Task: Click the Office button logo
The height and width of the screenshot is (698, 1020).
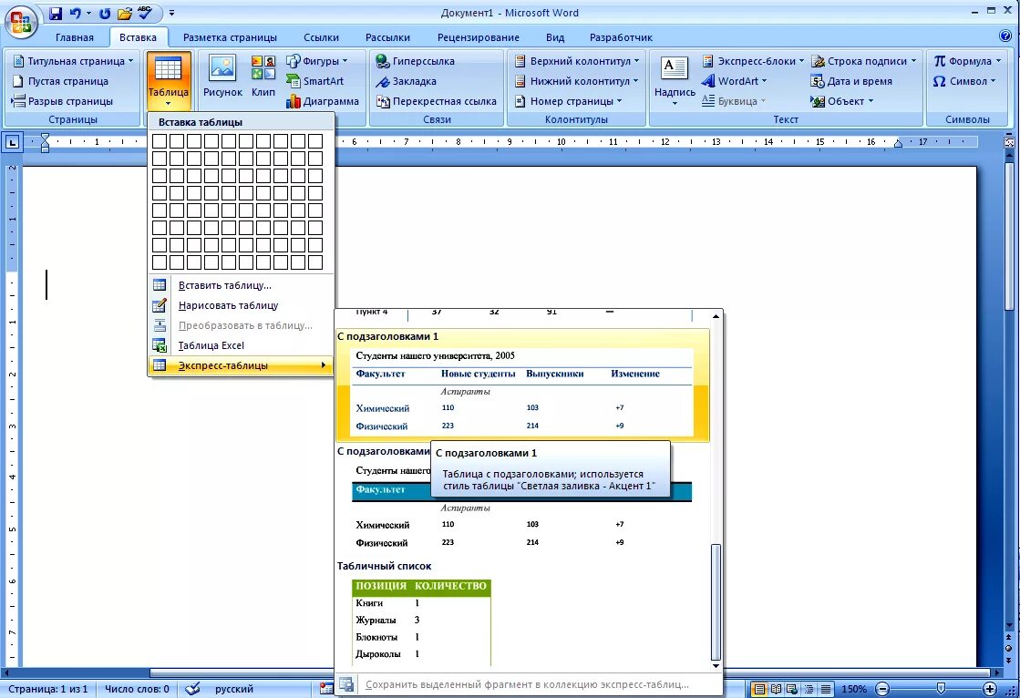Action: pyautogui.click(x=21, y=22)
